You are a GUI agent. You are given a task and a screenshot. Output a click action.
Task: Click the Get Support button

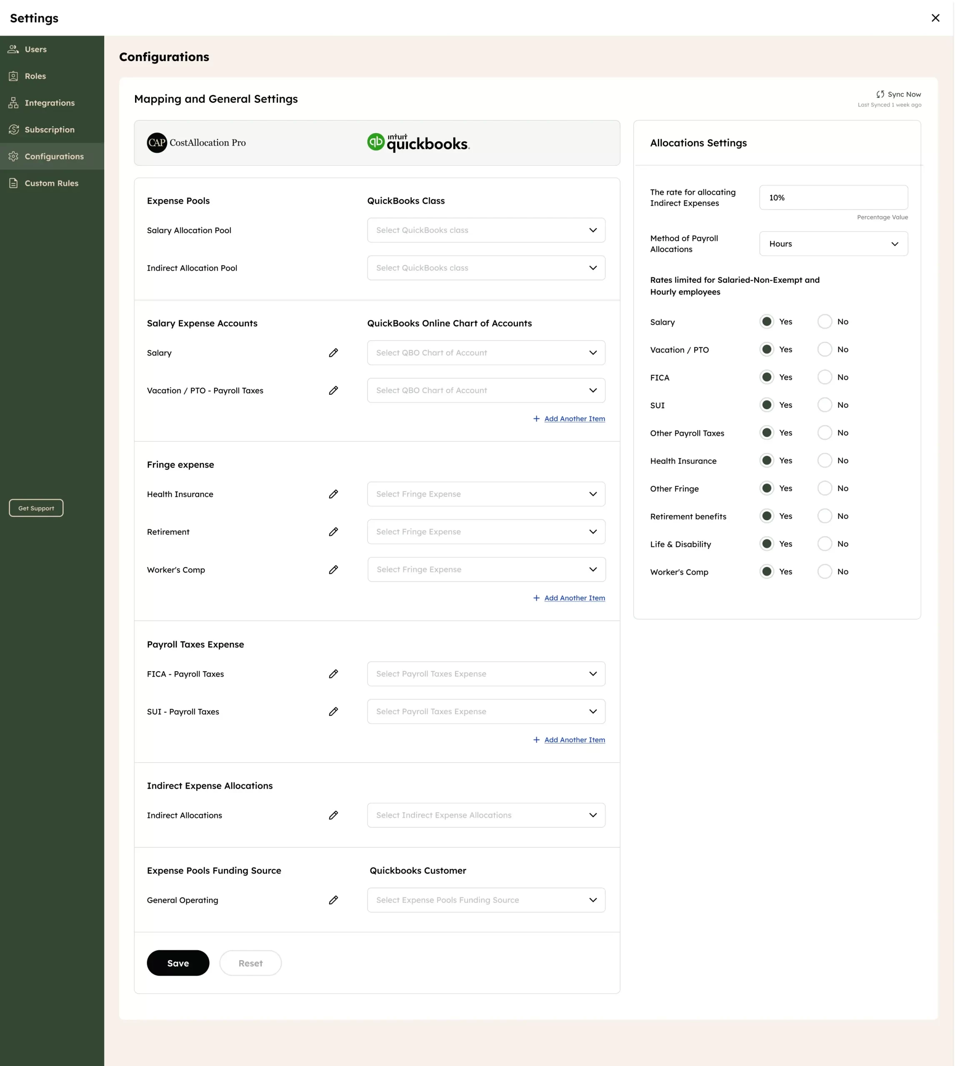tap(36, 508)
